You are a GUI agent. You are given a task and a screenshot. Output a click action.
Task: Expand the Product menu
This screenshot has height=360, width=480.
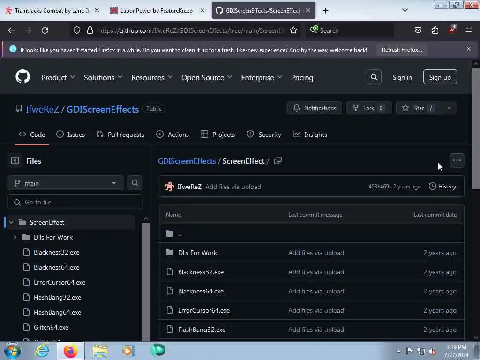coord(58,77)
